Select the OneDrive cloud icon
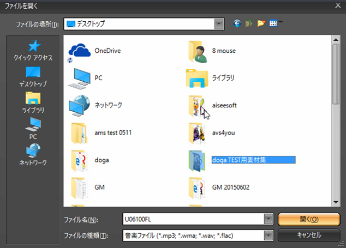The height and width of the screenshot is (248, 346). (80, 51)
